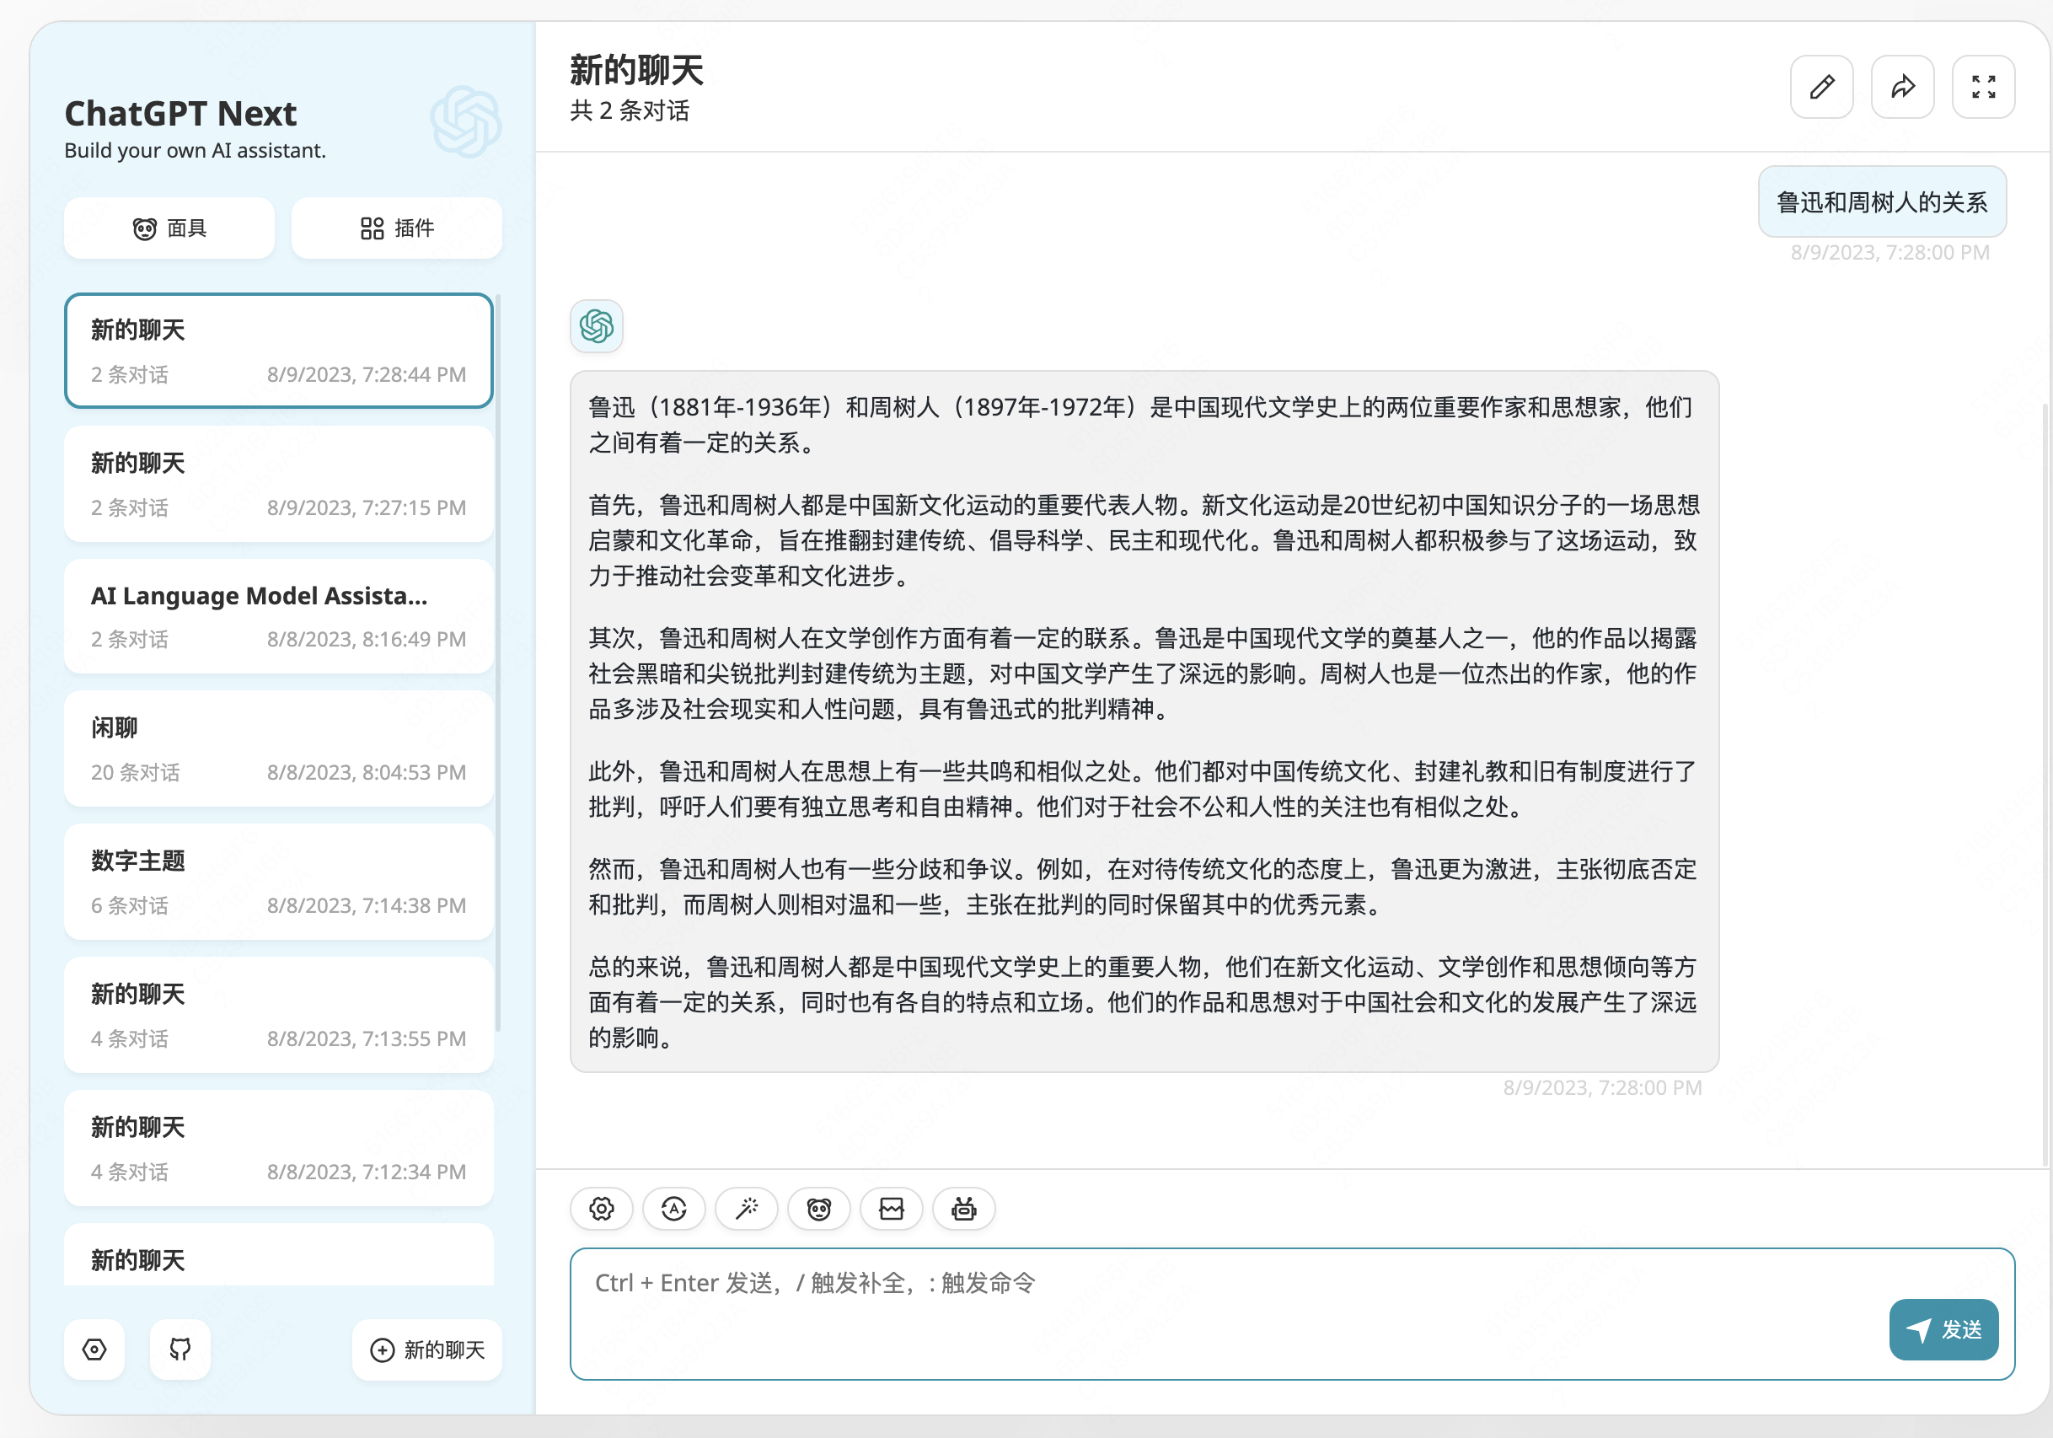Toggle fullscreen with the expand icon
The width and height of the screenshot is (2053, 1438).
tap(1982, 87)
